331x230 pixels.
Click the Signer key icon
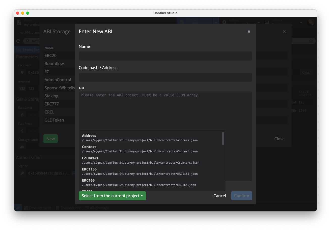click(x=22, y=173)
